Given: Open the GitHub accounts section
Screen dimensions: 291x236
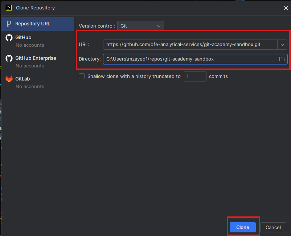Looking at the screenshot, I should [x=38, y=41].
